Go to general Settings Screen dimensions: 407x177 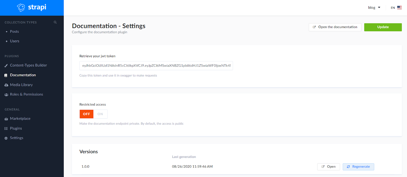17,138
